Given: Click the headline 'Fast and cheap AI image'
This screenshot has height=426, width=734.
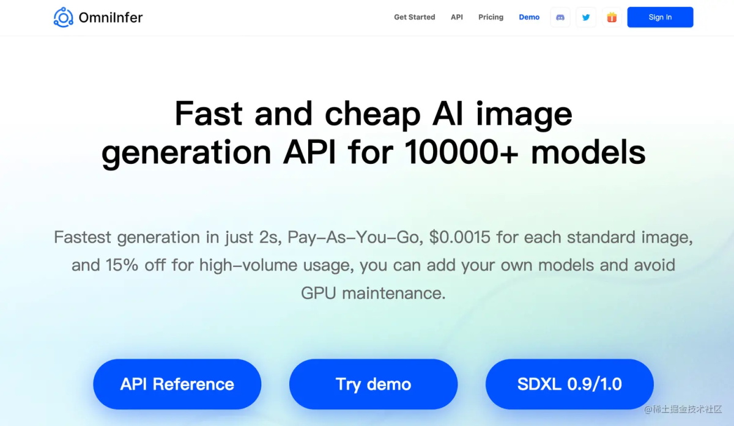Looking at the screenshot, I should pos(373,114).
